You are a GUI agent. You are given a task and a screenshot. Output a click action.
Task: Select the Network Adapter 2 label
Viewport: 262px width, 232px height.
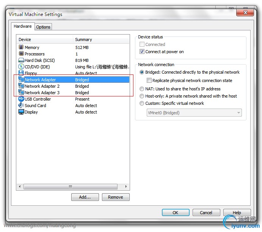tap(42, 86)
